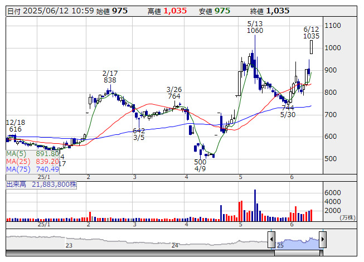Click the 安値 975 low price
Screen dimensions: 364x262
(x=215, y=11)
